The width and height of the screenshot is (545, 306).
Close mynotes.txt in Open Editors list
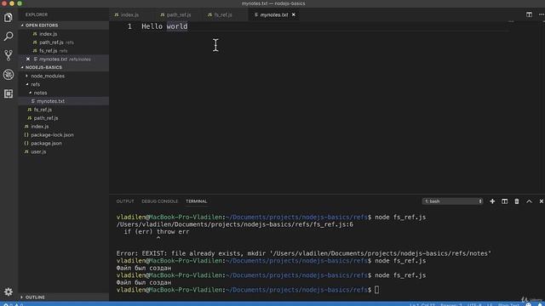click(x=28, y=59)
